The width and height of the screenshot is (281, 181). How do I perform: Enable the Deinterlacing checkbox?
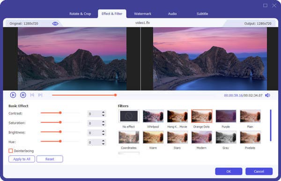click(x=11, y=151)
